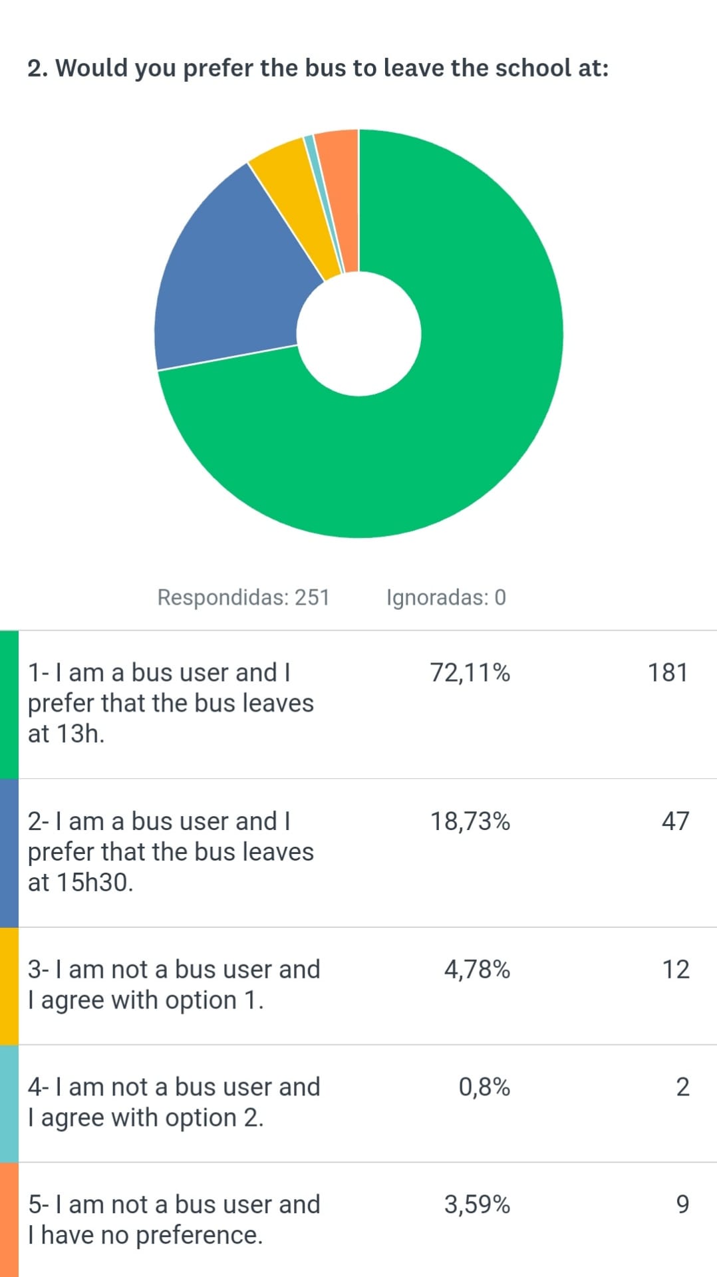The image size is (717, 1277).
Task: Click the yellow color bar for option 3
Action: click(x=9, y=986)
